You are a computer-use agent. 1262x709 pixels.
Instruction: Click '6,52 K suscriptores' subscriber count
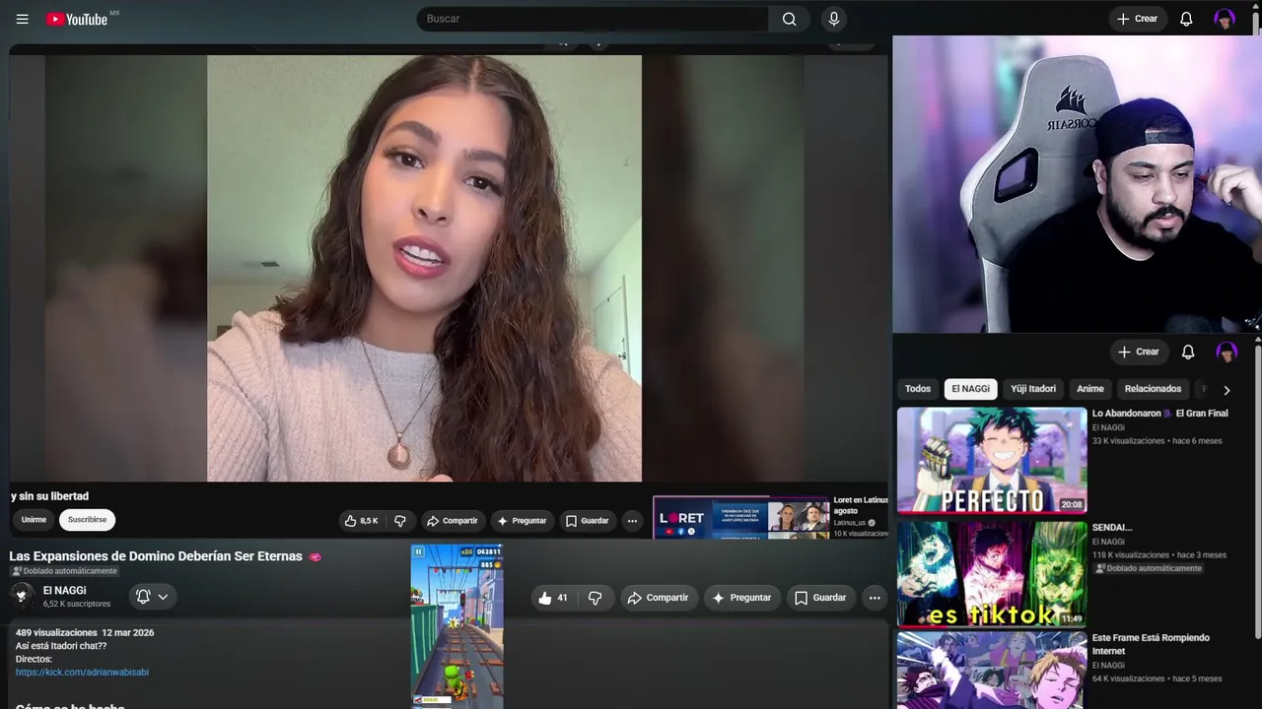point(77,604)
